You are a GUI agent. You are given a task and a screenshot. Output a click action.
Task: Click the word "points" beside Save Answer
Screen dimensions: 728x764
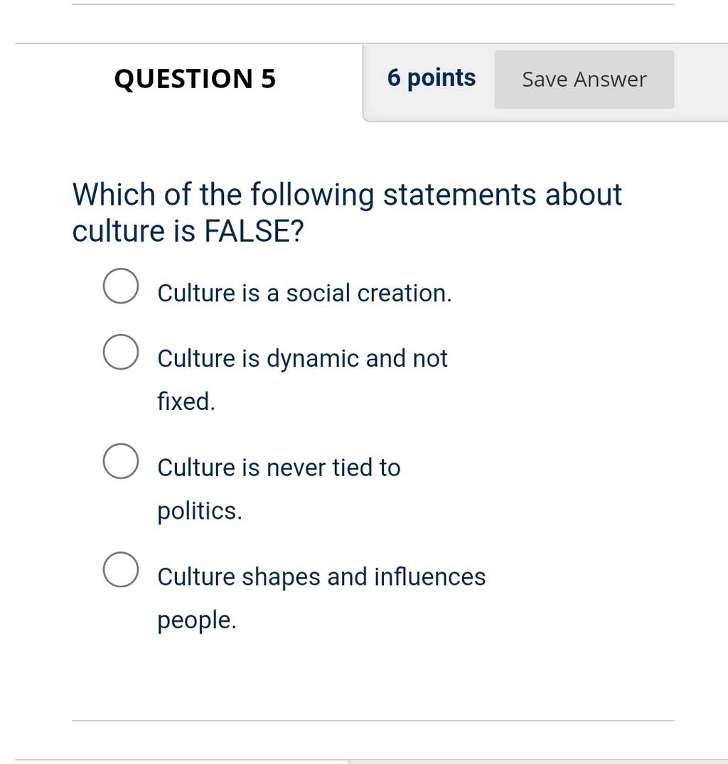point(441,78)
